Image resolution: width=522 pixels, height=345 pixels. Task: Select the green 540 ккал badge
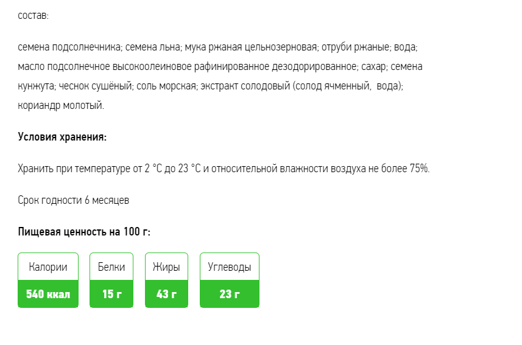(x=48, y=294)
